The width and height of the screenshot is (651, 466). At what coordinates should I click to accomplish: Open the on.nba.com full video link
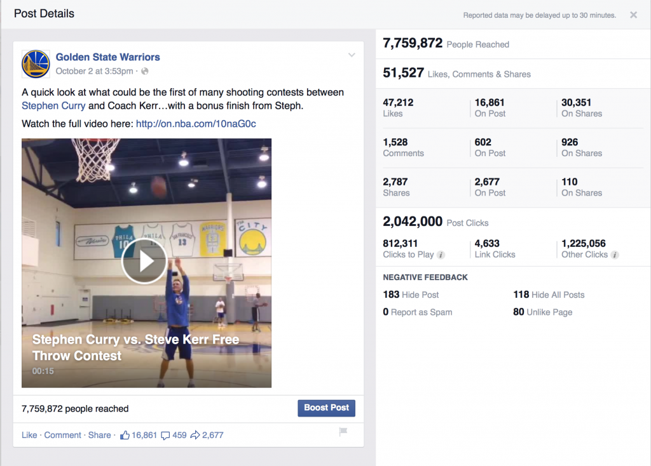click(x=196, y=124)
